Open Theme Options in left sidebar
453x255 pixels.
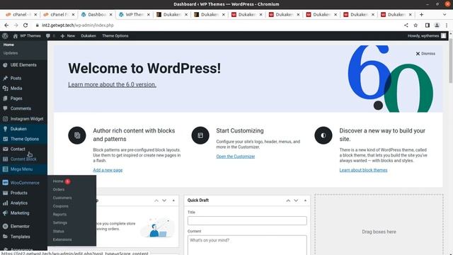(25, 139)
